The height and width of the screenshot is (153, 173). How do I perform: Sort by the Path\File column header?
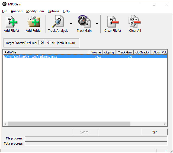pyautogui.click(x=46, y=52)
